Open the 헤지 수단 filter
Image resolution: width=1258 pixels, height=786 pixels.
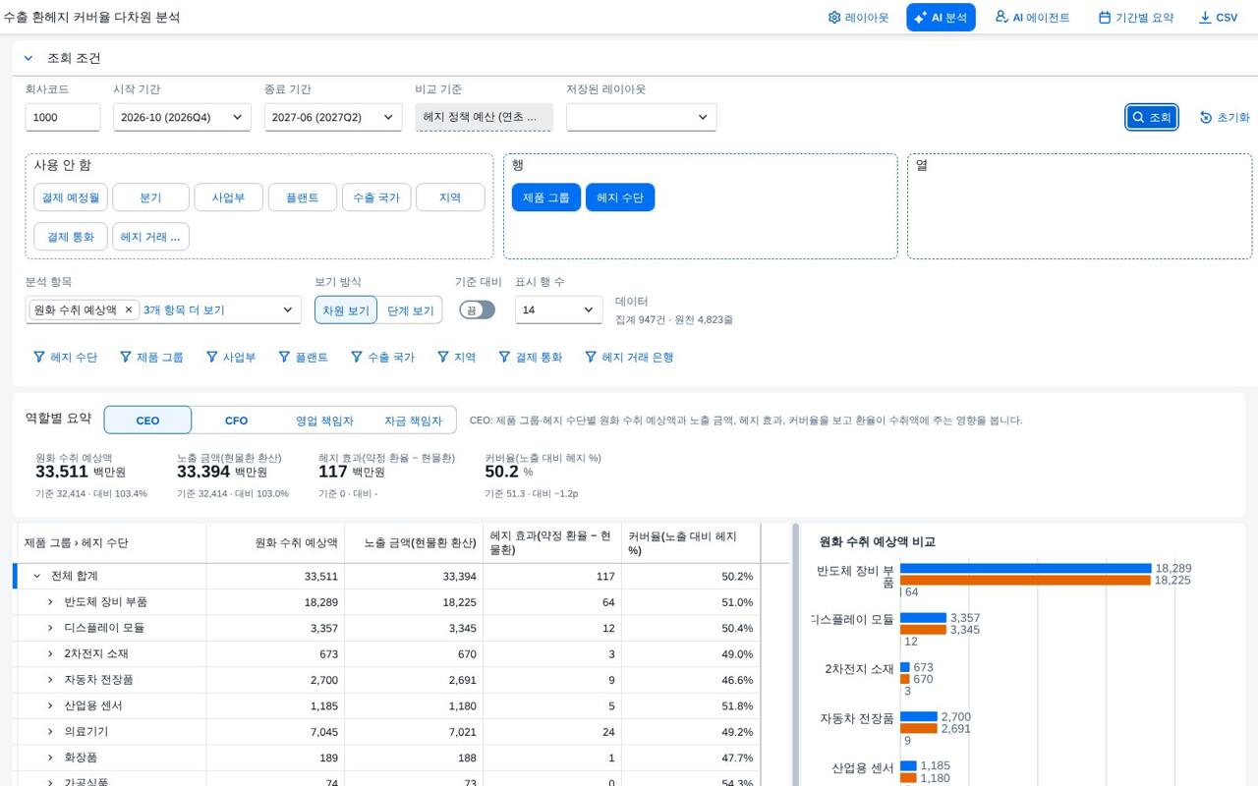click(x=65, y=357)
